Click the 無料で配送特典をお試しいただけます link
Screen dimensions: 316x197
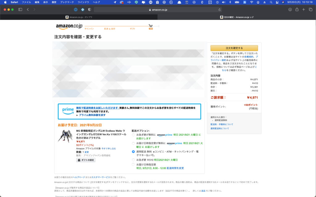click(97, 108)
